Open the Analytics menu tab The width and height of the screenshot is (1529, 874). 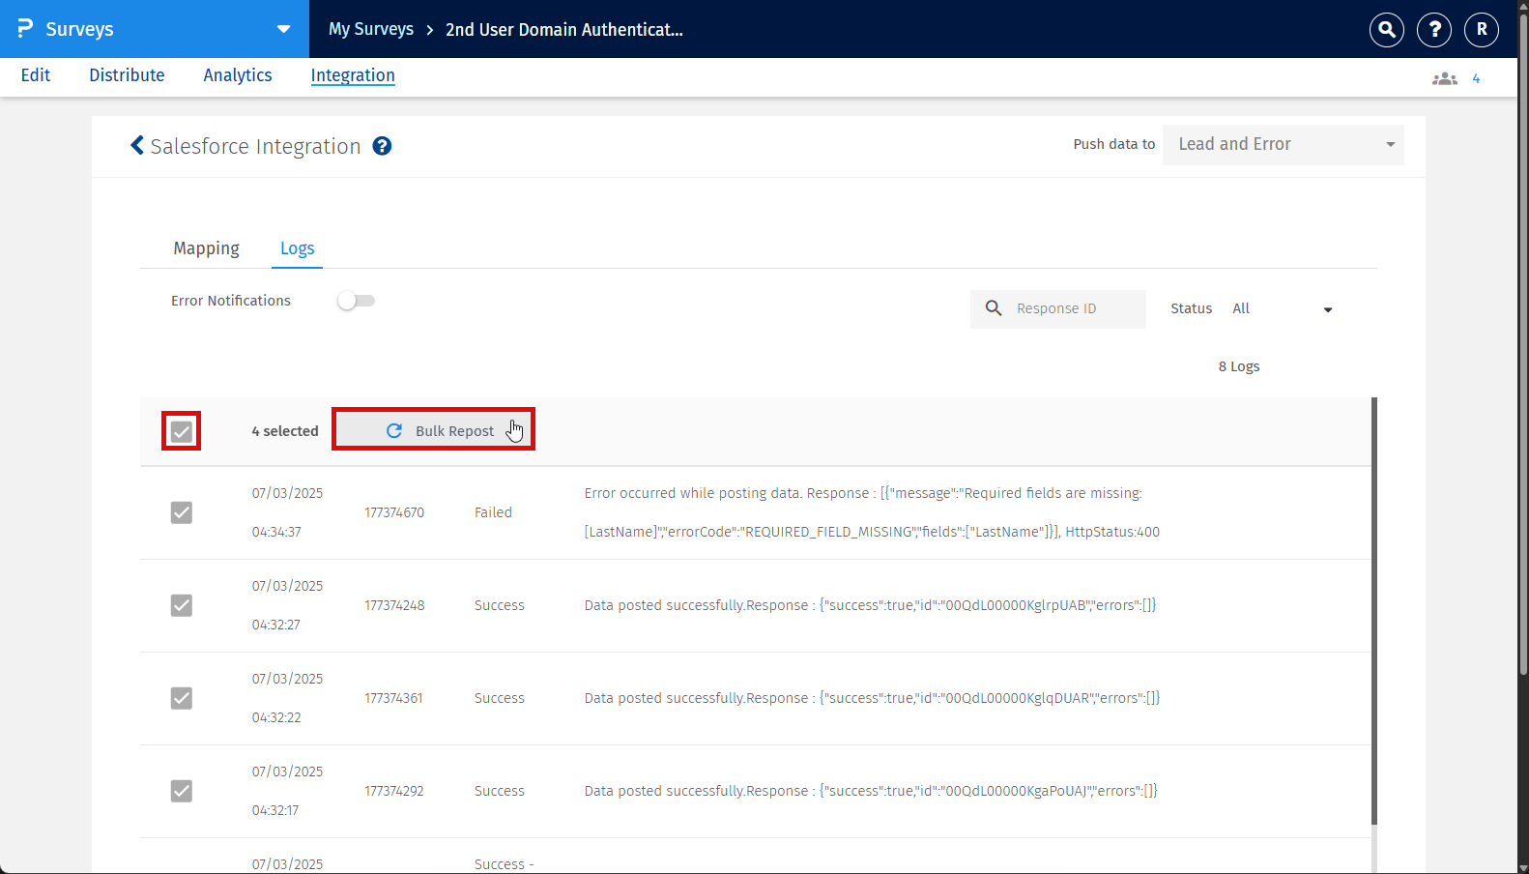pos(238,75)
